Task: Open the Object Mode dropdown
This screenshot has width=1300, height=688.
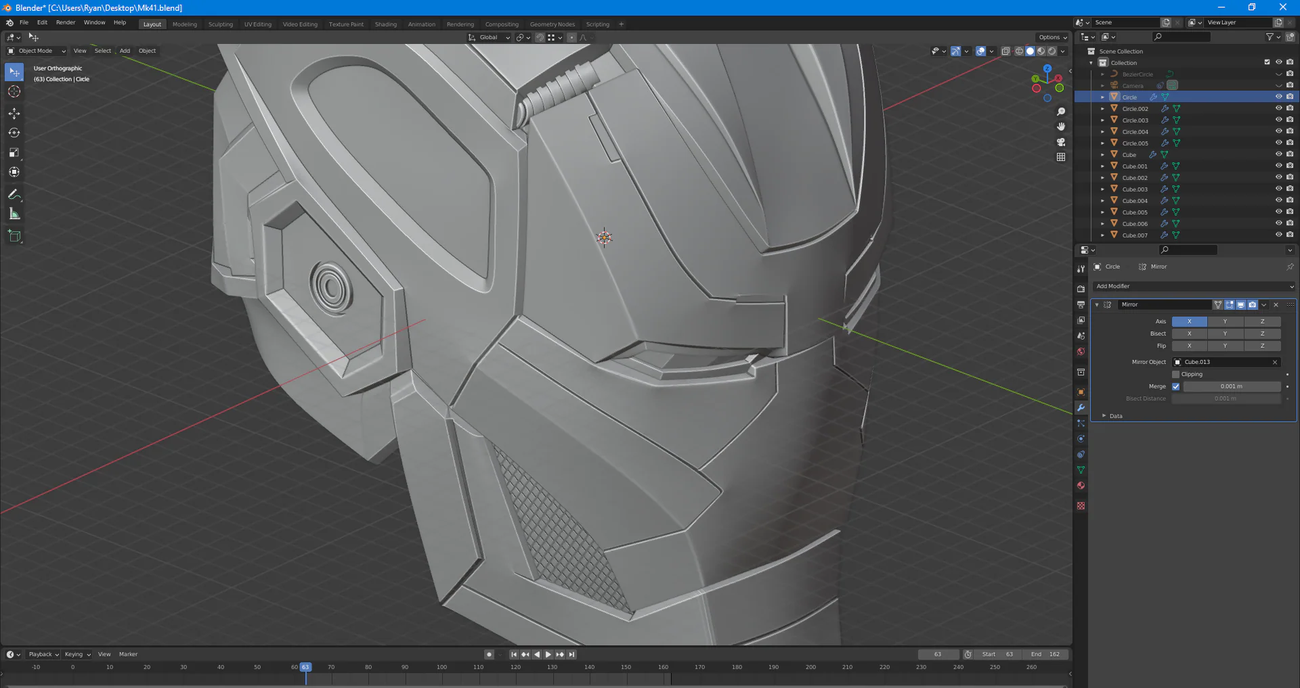Action: click(x=37, y=51)
